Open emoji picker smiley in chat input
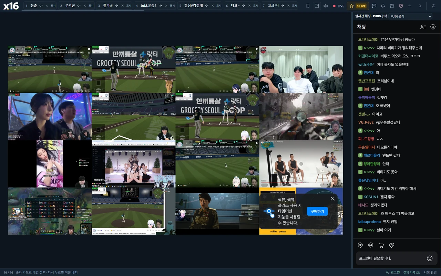The height and width of the screenshot is (276, 441). pos(430,258)
